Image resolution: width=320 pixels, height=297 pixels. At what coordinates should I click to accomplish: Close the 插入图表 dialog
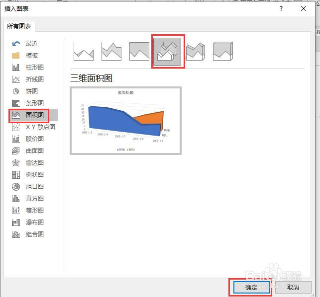304,8
